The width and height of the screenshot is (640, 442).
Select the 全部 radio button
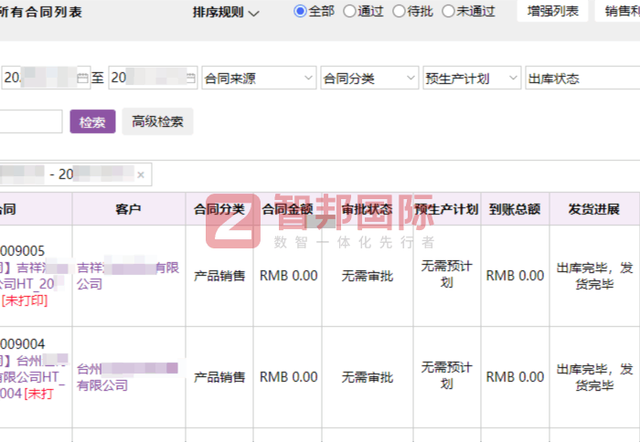[x=300, y=11]
